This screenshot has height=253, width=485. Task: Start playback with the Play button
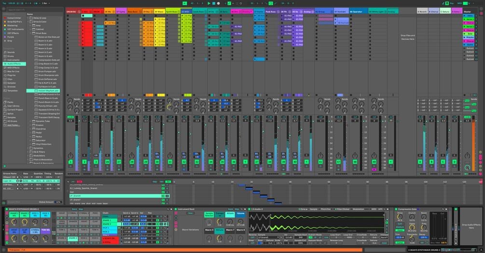209,3
